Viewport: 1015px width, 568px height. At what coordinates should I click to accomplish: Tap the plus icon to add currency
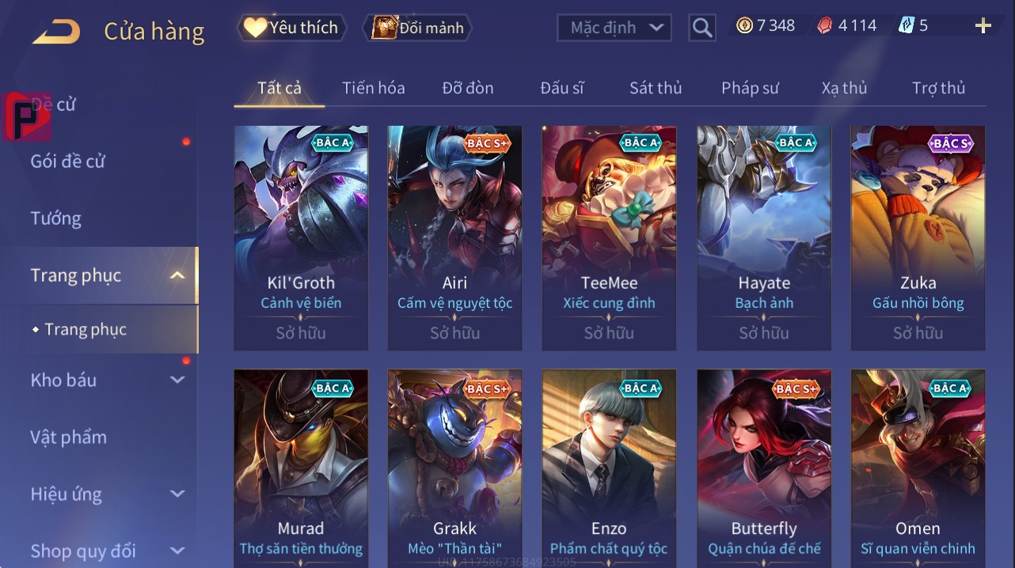983,26
